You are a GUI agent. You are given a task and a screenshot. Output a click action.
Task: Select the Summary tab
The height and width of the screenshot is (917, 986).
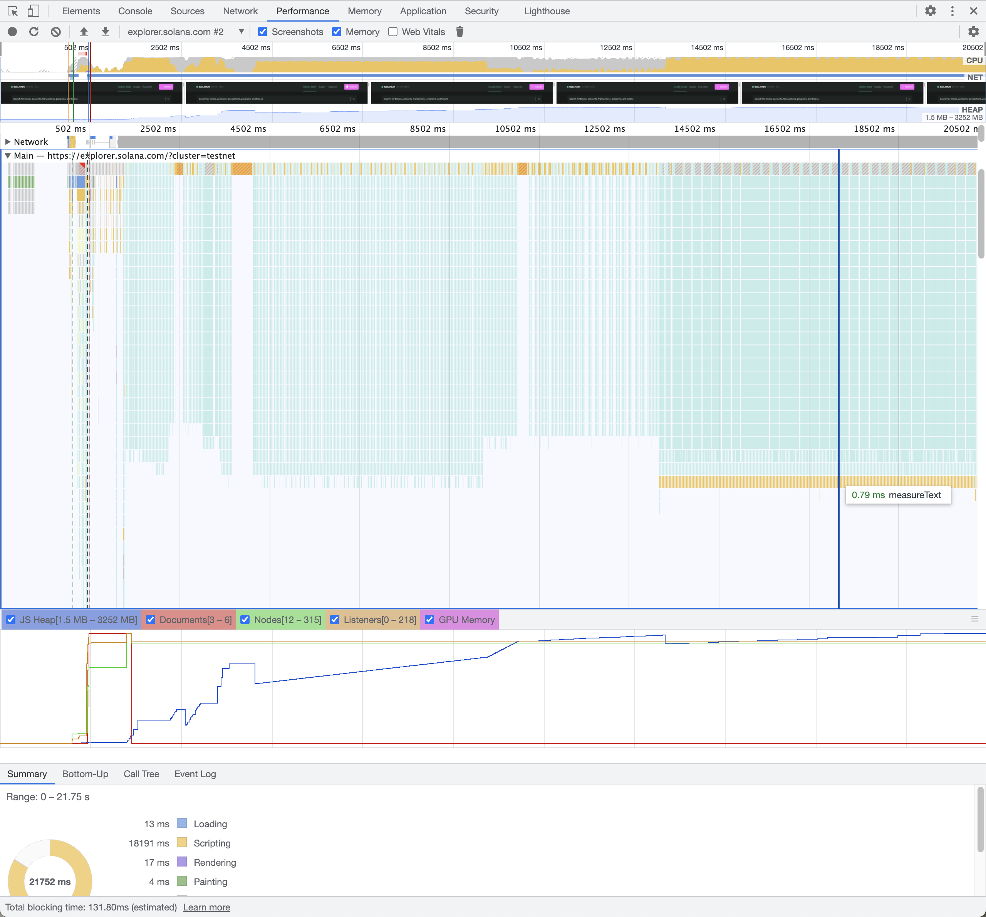click(x=27, y=774)
